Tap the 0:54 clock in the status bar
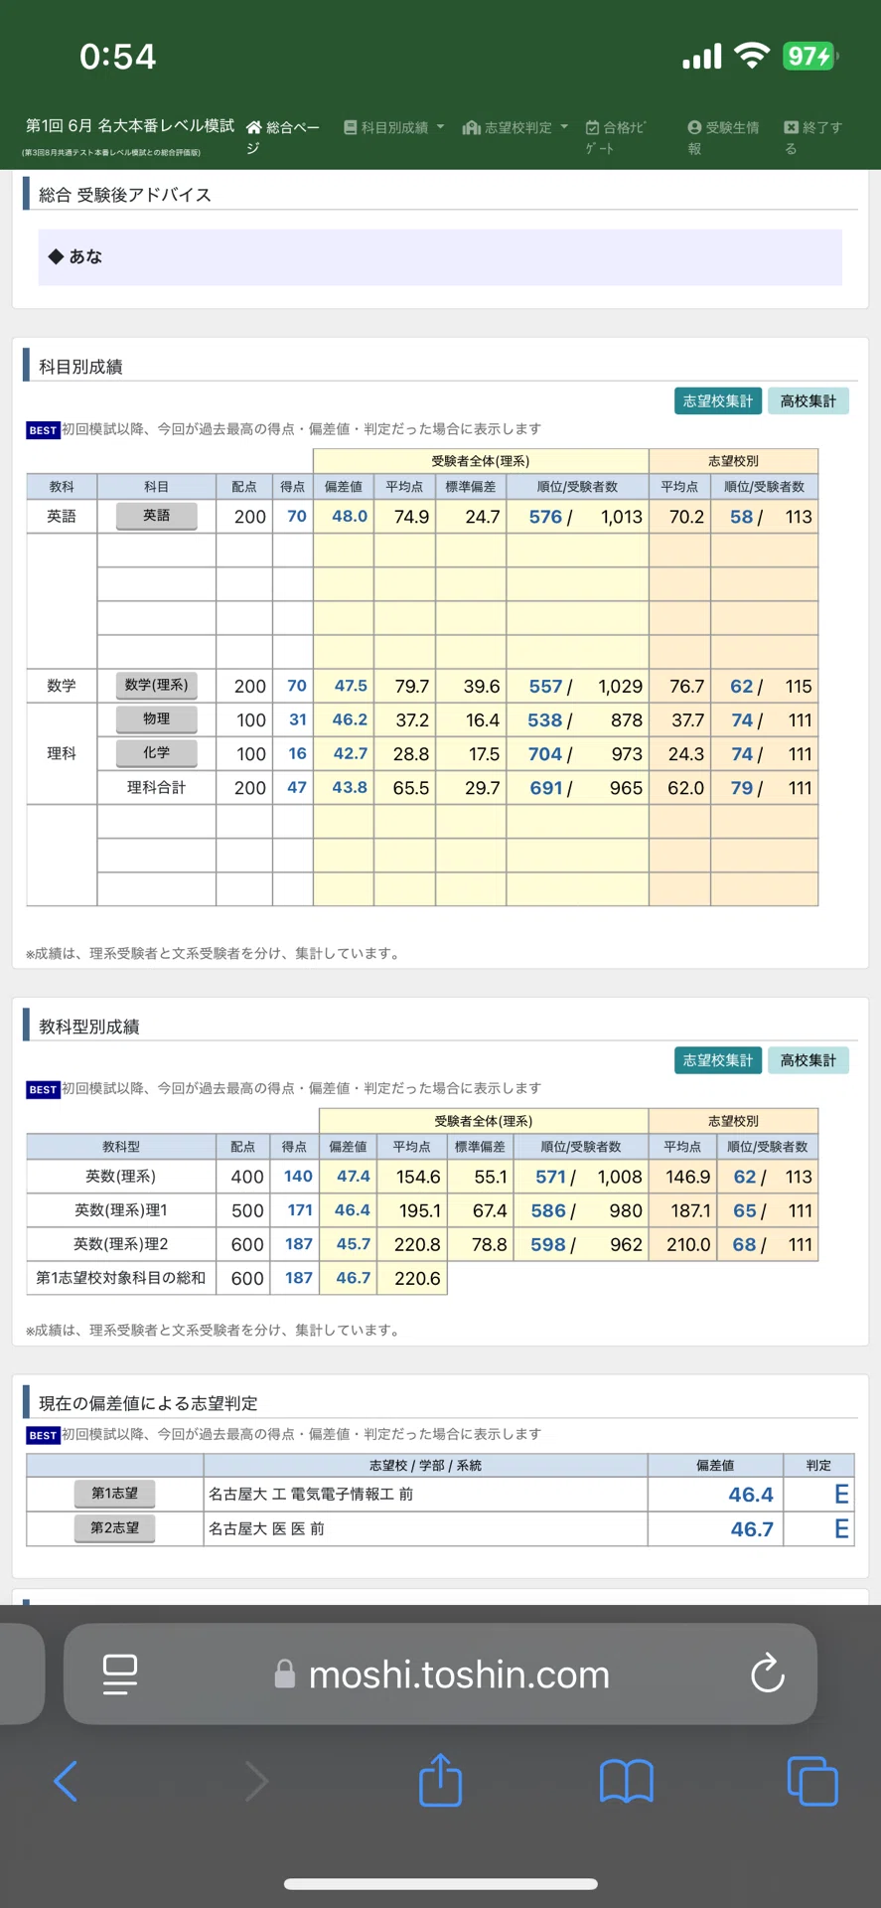This screenshot has height=1908, width=881. [117, 57]
